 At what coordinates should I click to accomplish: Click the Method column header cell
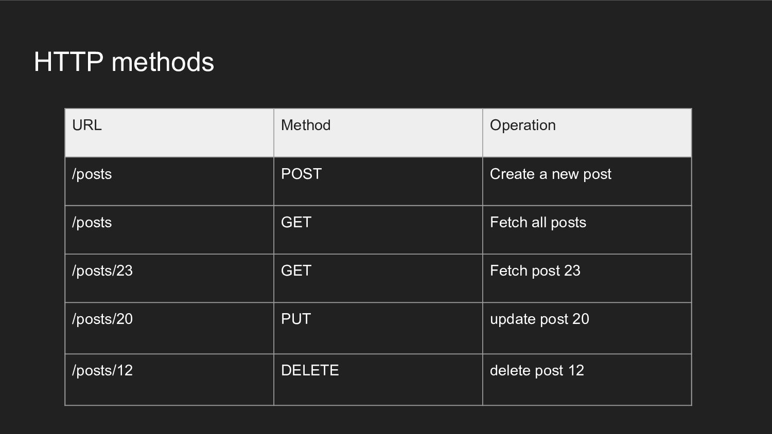point(378,133)
